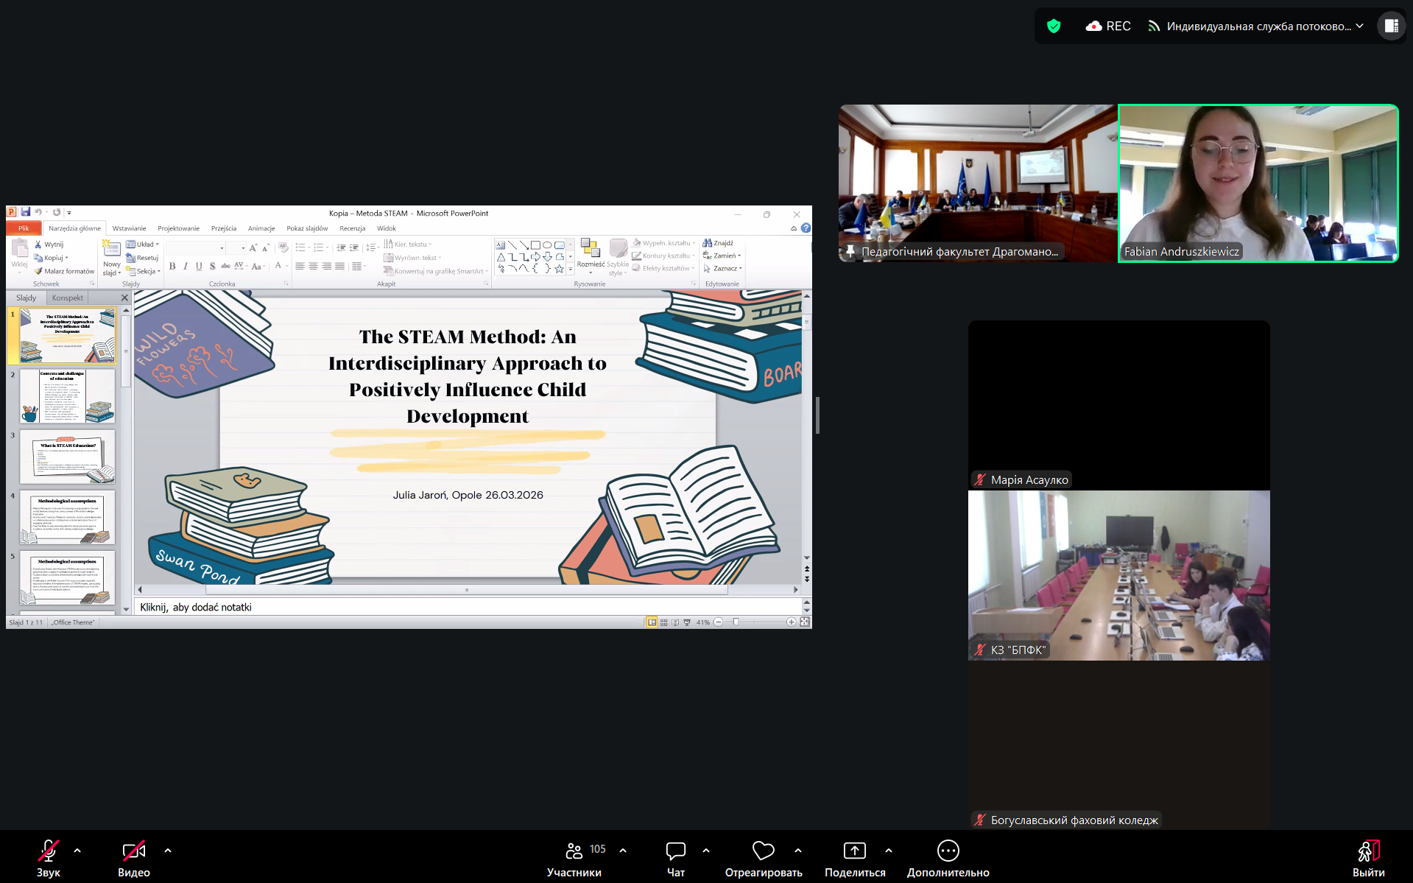This screenshot has height=883, width=1413.
Task: Expand video options arrow next to Видео
Action: 168,851
